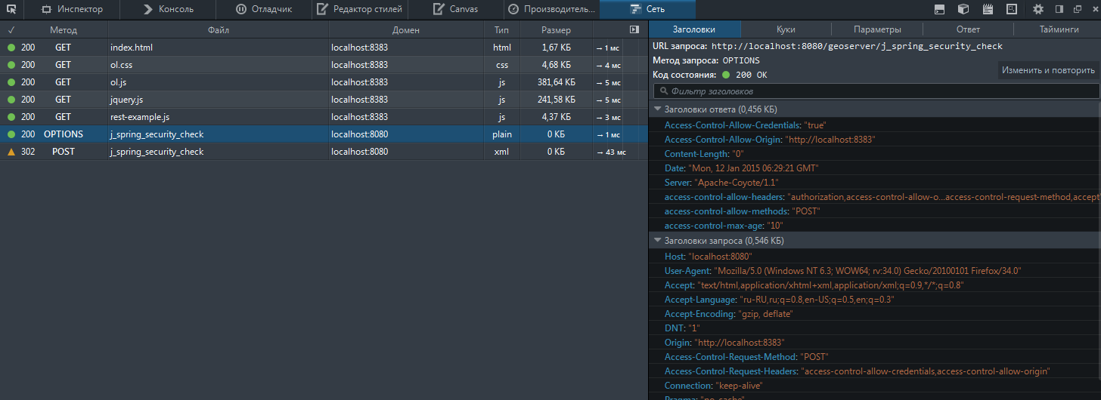This screenshot has width=1101, height=400.
Task: Open the Scratchpad notepad icon
Action: [987, 10]
